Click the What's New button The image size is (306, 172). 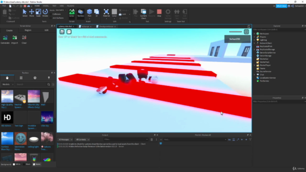[281, 6]
